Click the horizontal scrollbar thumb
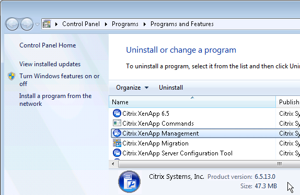The height and width of the screenshot is (195, 300). pyautogui.click(x=209, y=164)
